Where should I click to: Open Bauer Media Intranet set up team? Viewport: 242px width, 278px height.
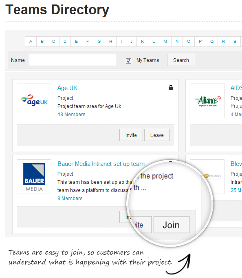point(101,164)
